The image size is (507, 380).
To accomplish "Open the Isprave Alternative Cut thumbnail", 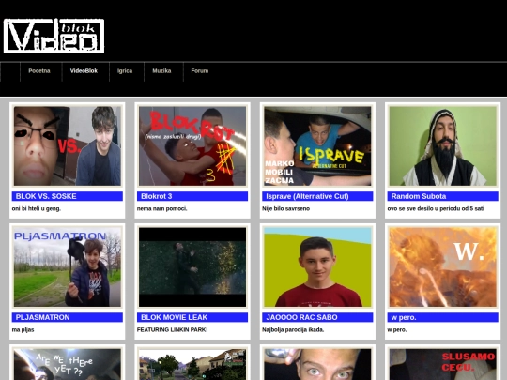I will click(317, 146).
